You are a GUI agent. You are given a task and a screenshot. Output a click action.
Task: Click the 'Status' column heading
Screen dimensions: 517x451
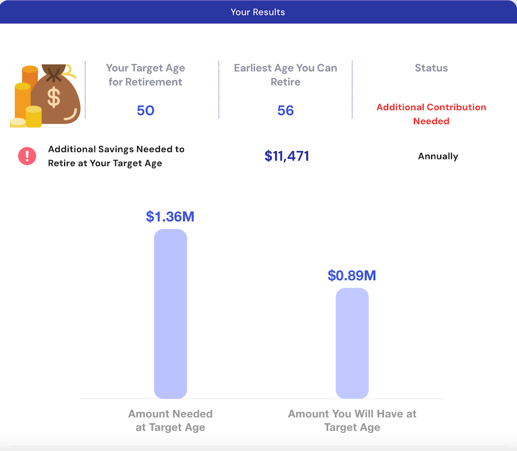click(431, 68)
